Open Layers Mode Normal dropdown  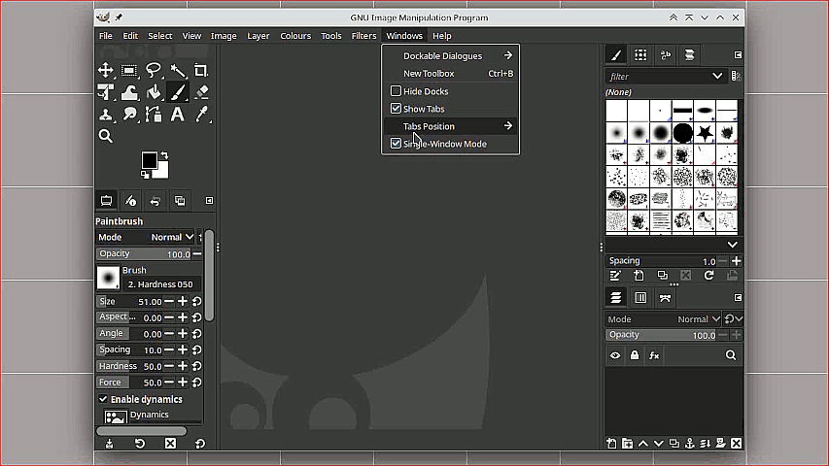698,319
